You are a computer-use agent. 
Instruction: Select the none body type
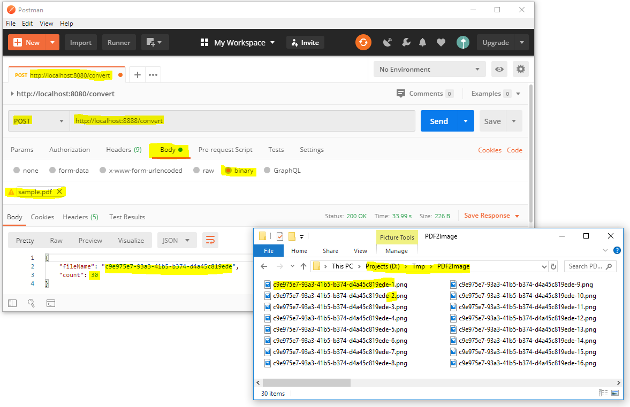pyautogui.click(x=17, y=170)
